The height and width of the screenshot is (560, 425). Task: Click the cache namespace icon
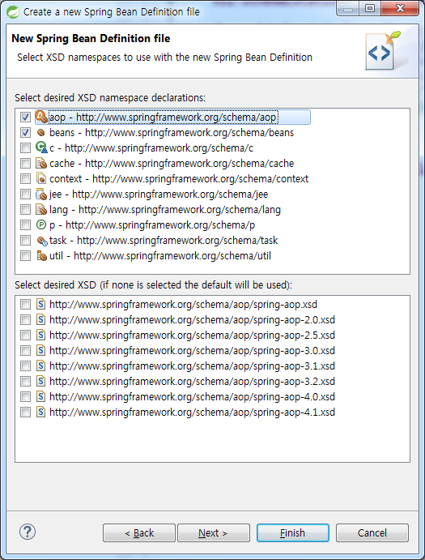coord(41,163)
